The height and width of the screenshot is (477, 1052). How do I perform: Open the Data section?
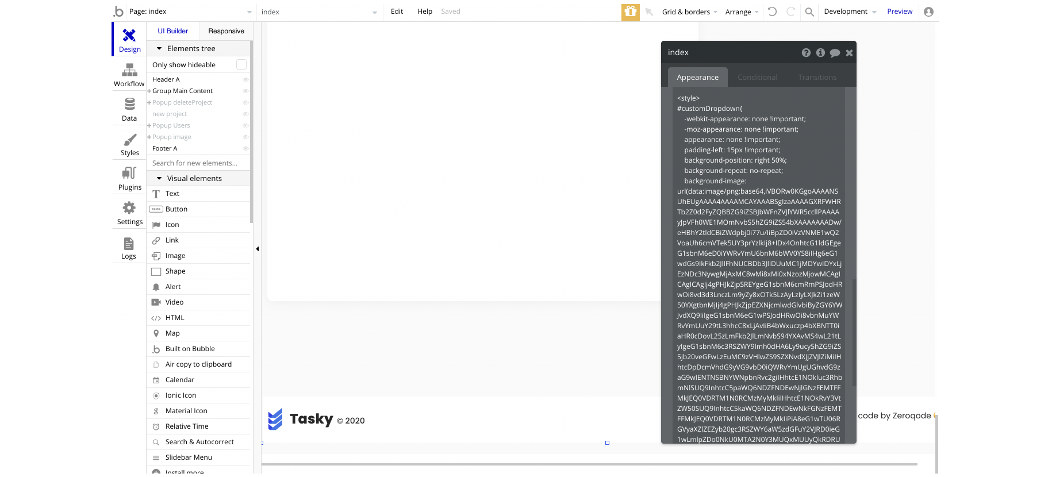tap(129, 109)
